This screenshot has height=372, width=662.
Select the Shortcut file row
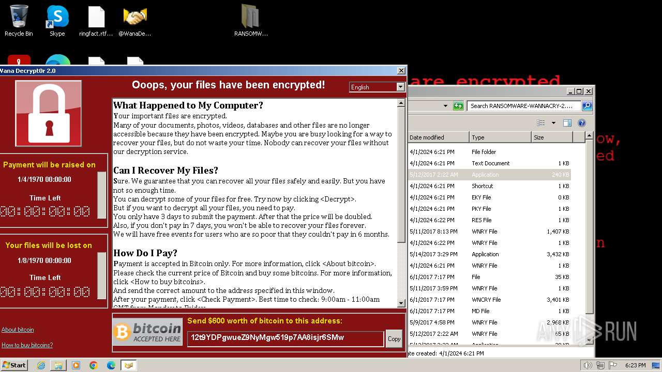[489, 186]
